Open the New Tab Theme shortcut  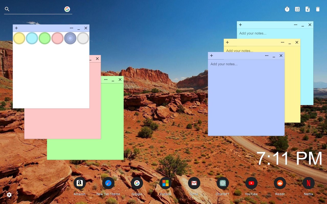(x=108, y=183)
